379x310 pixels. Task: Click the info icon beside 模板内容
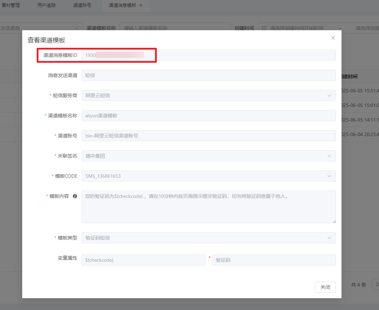[x=75, y=196]
